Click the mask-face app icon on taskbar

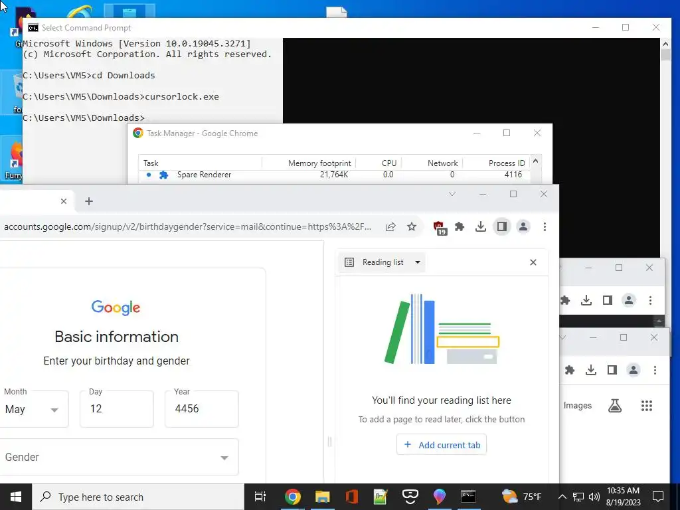410,497
